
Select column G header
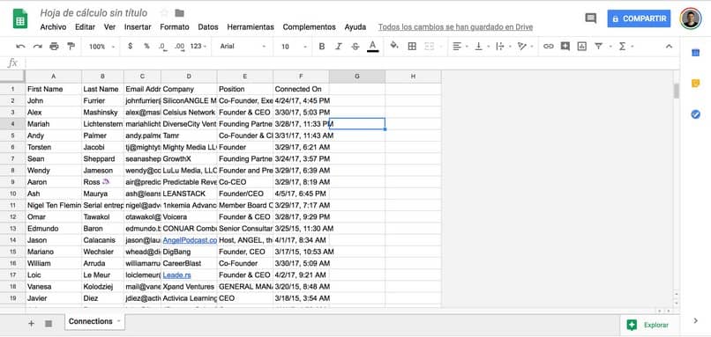pyautogui.click(x=357, y=77)
